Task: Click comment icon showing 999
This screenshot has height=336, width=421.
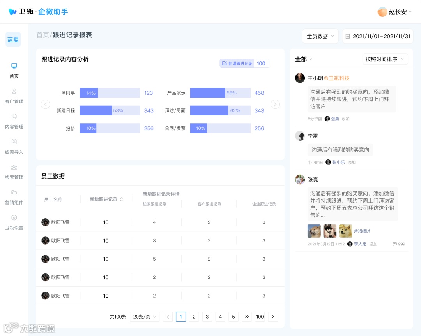Action: [394, 244]
